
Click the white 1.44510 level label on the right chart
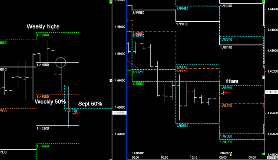pyautogui.click(x=226, y=6)
